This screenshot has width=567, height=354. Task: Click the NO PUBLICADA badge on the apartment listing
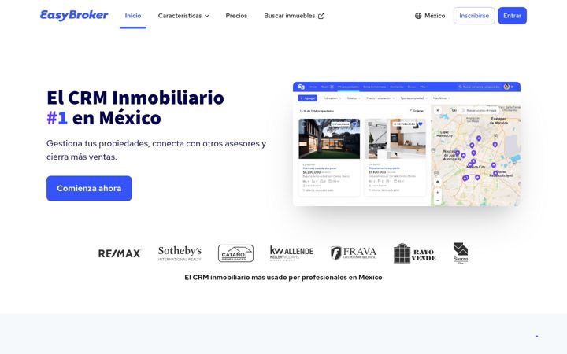(x=404, y=124)
